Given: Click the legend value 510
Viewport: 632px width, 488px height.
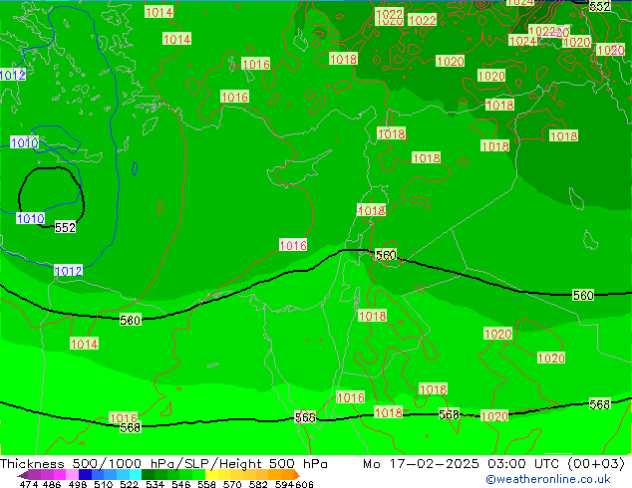Looking at the screenshot, I should [x=104, y=484].
